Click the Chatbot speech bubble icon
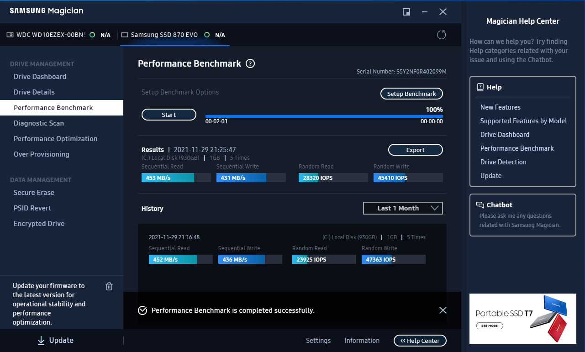The width and height of the screenshot is (585, 352). [480, 205]
